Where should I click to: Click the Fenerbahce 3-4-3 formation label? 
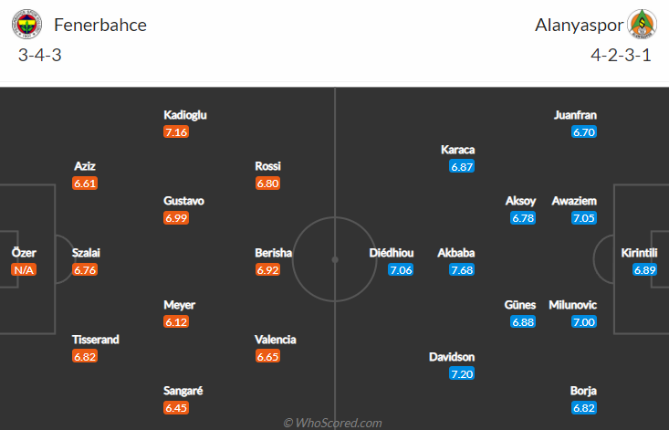(39, 54)
